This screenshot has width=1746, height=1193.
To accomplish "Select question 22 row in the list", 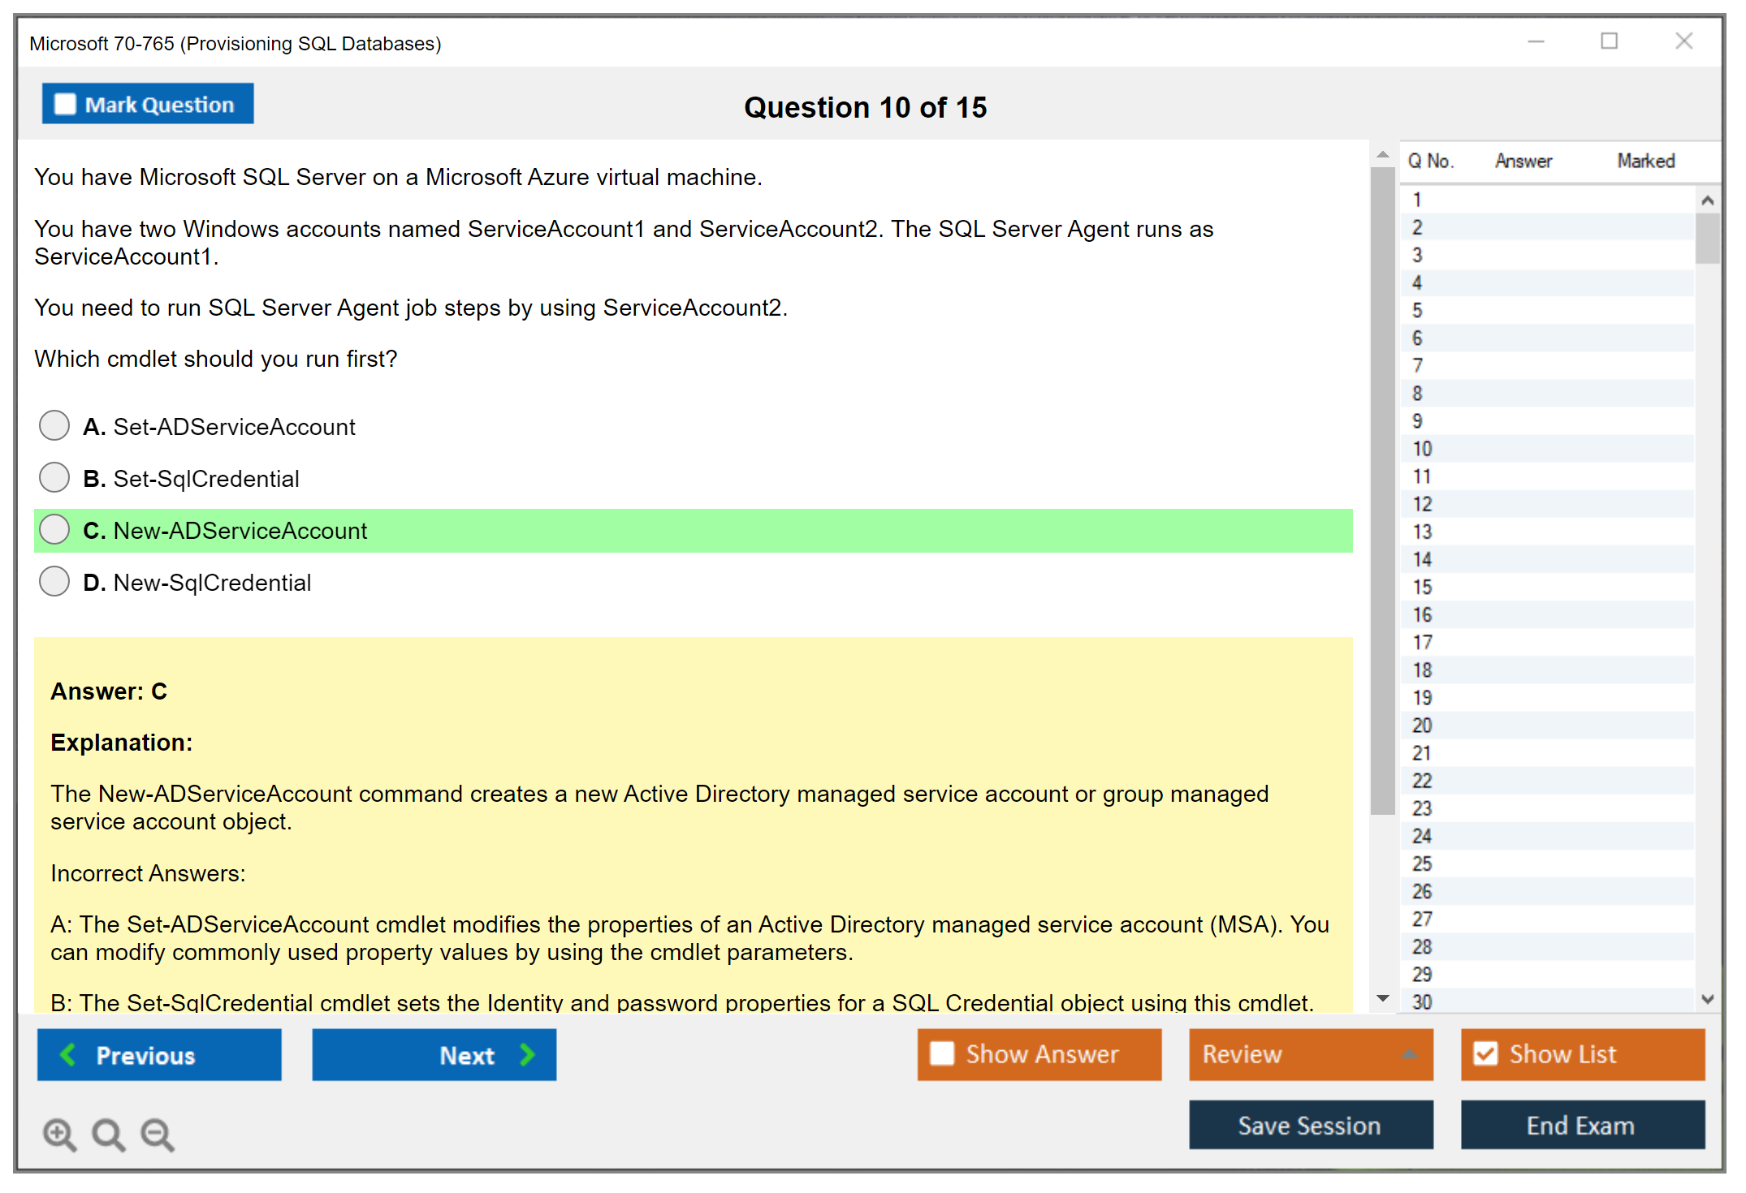I will click(1422, 781).
